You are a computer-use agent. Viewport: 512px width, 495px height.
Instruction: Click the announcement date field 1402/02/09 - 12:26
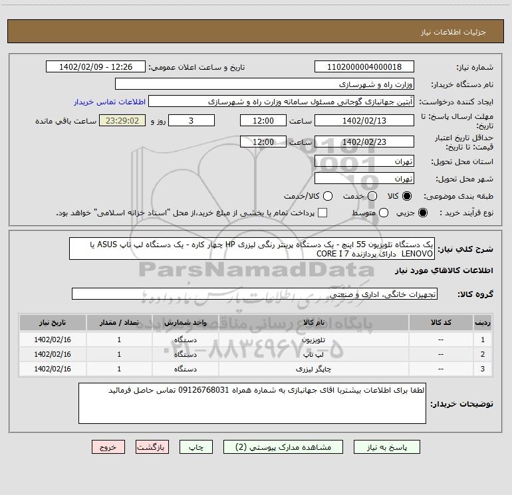96,66
